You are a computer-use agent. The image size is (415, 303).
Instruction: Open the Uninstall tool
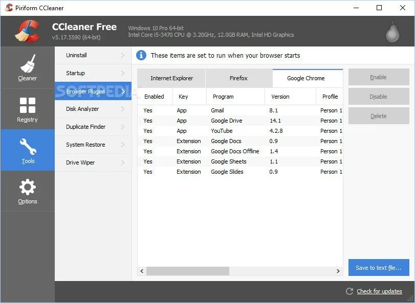coord(93,55)
